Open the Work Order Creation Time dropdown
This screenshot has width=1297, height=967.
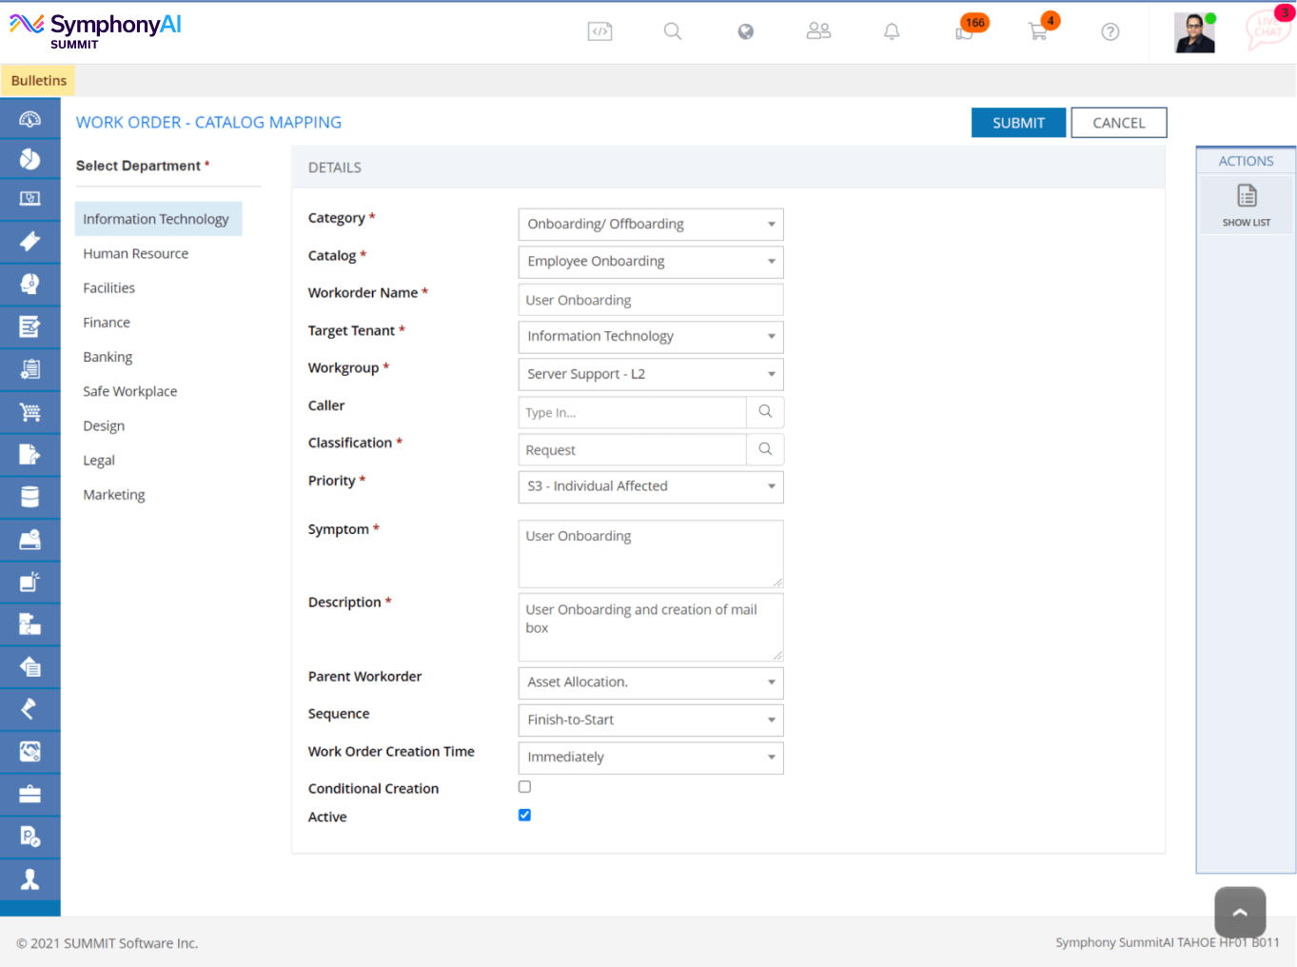pos(651,758)
